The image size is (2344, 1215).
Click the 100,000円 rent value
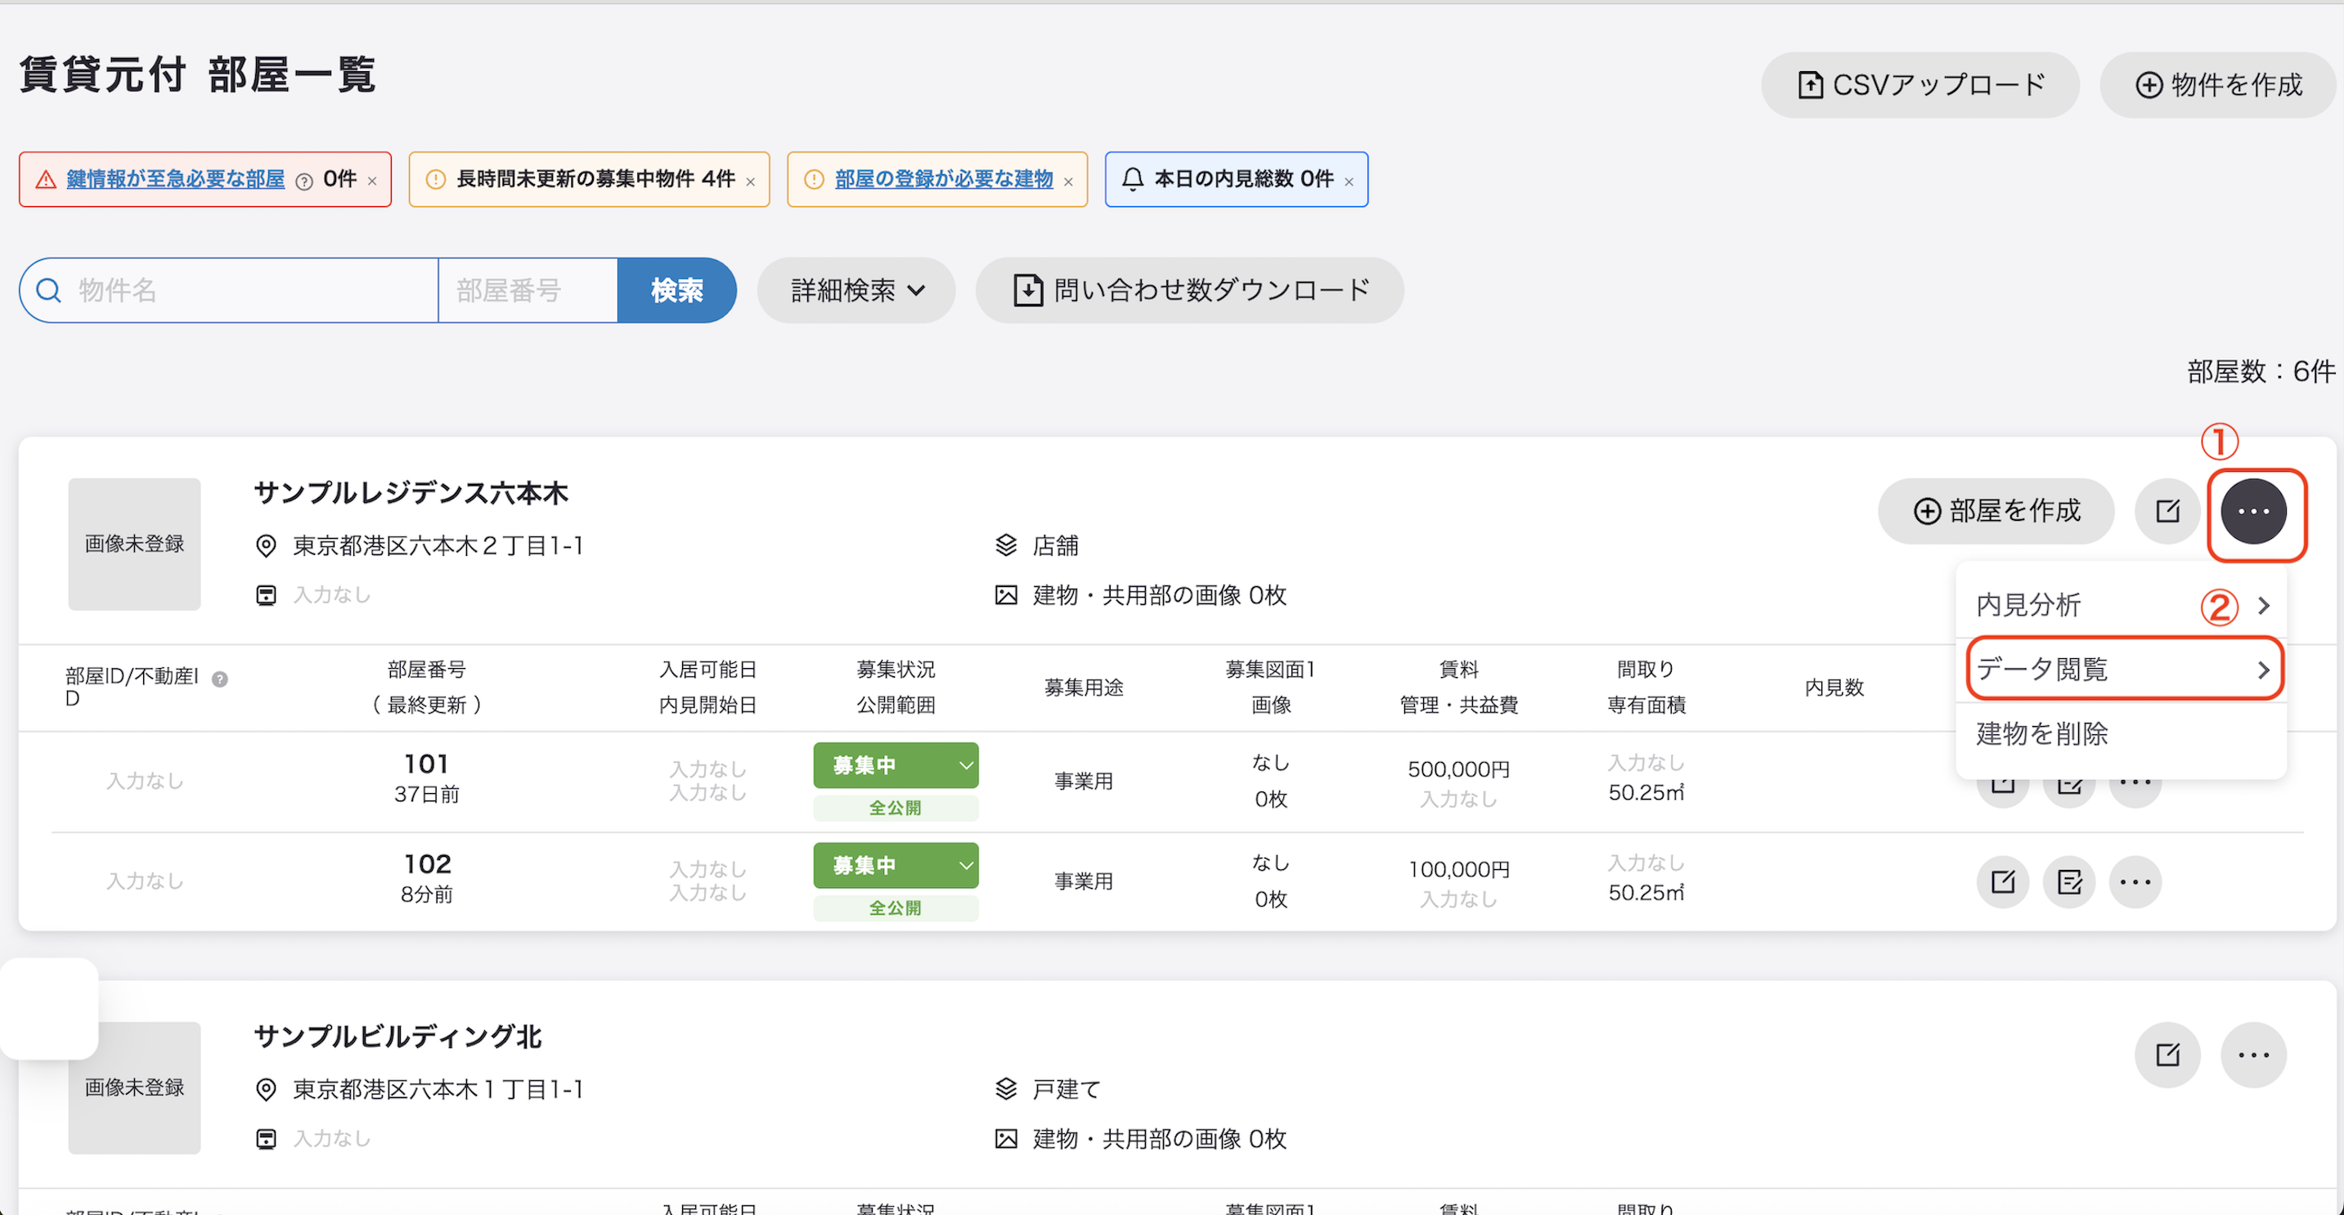coord(1458,869)
